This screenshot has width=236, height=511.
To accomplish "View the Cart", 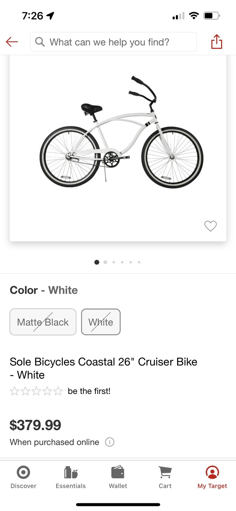I will pos(165,477).
